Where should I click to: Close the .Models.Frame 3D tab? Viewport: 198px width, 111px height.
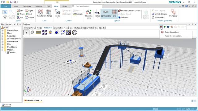41,101
